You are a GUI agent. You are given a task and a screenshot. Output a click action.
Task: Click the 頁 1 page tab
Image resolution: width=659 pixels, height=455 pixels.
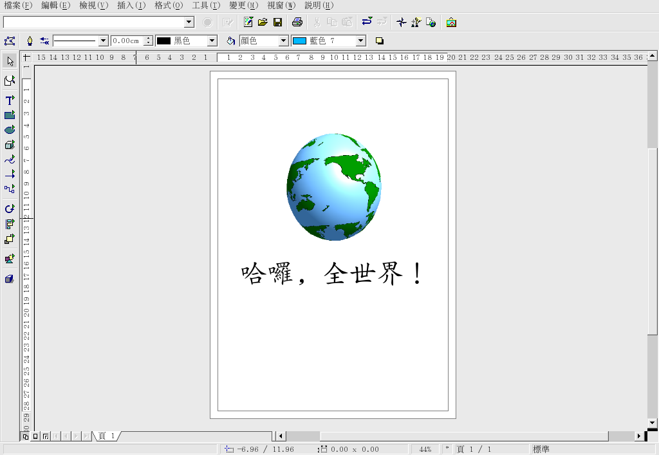(x=106, y=436)
